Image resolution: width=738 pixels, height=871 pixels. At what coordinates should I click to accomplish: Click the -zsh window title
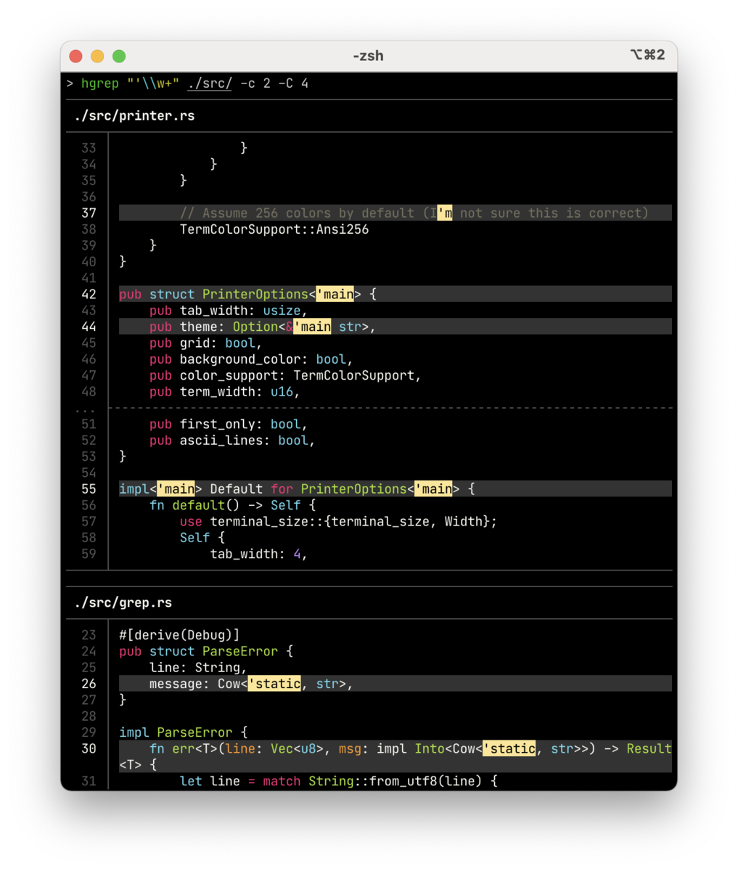coord(368,56)
